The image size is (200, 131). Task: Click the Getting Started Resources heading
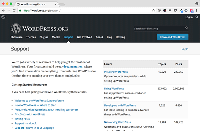tap(29, 85)
